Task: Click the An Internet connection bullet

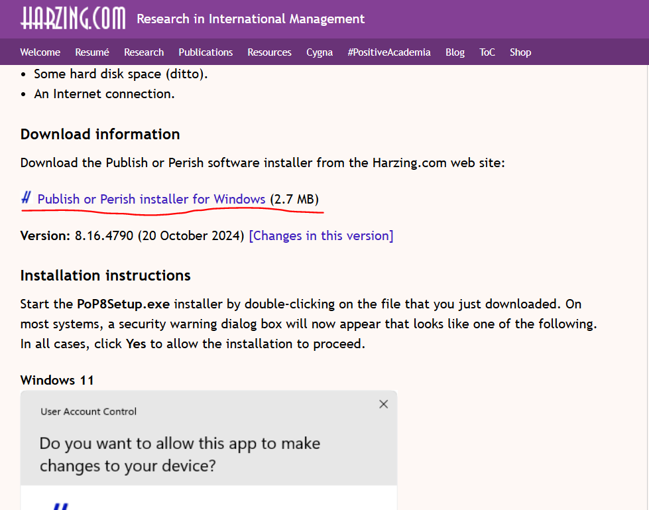Action: pos(104,94)
